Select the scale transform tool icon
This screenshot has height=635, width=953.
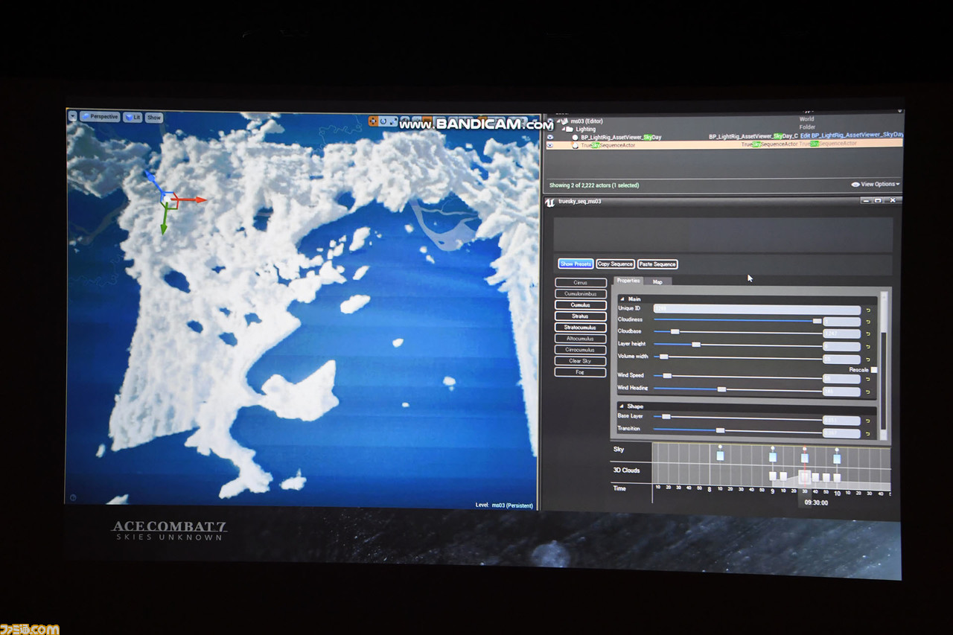[x=392, y=121]
